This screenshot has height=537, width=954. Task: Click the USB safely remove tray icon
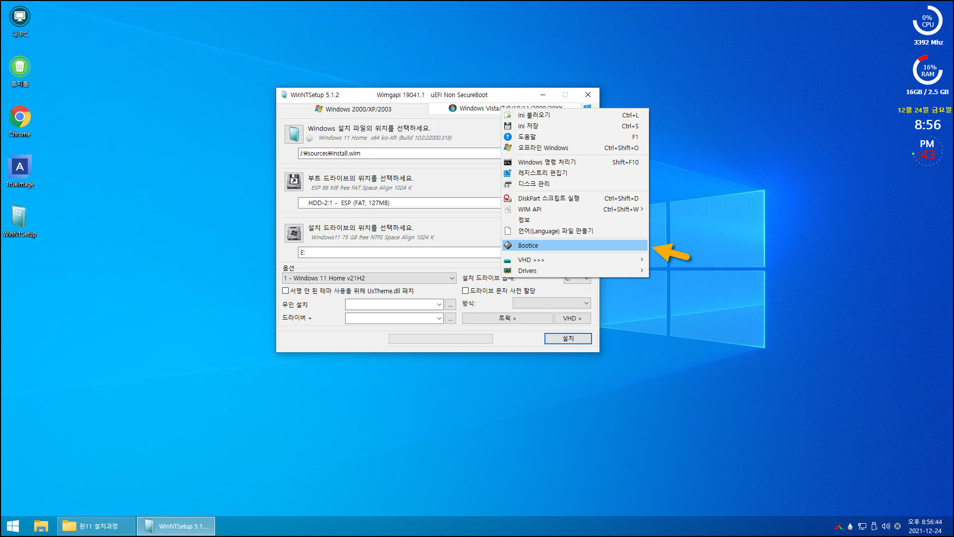pos(874,526)
